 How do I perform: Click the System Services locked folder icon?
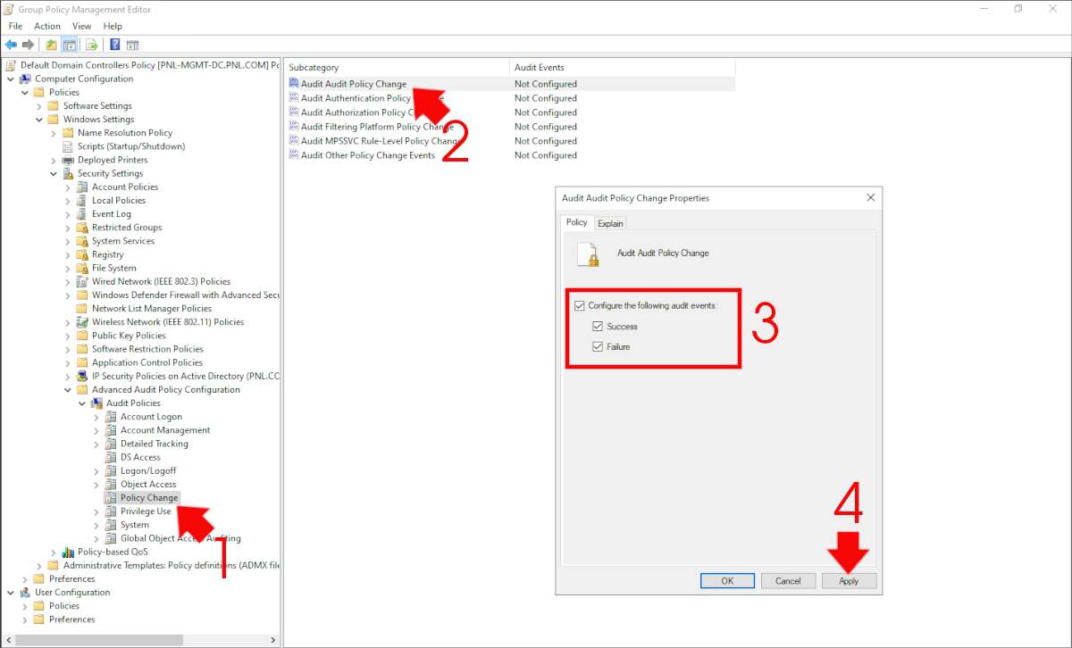click(83, 241)
